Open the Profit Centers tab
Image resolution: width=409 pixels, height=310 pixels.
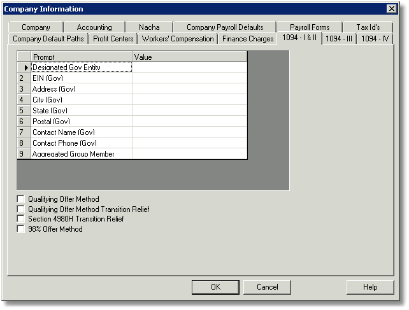click(x=113, y=39)
